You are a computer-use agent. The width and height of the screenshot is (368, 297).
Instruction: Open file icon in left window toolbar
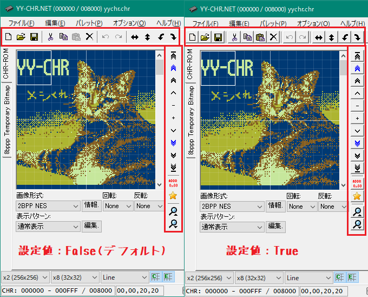tap(21, 37)
